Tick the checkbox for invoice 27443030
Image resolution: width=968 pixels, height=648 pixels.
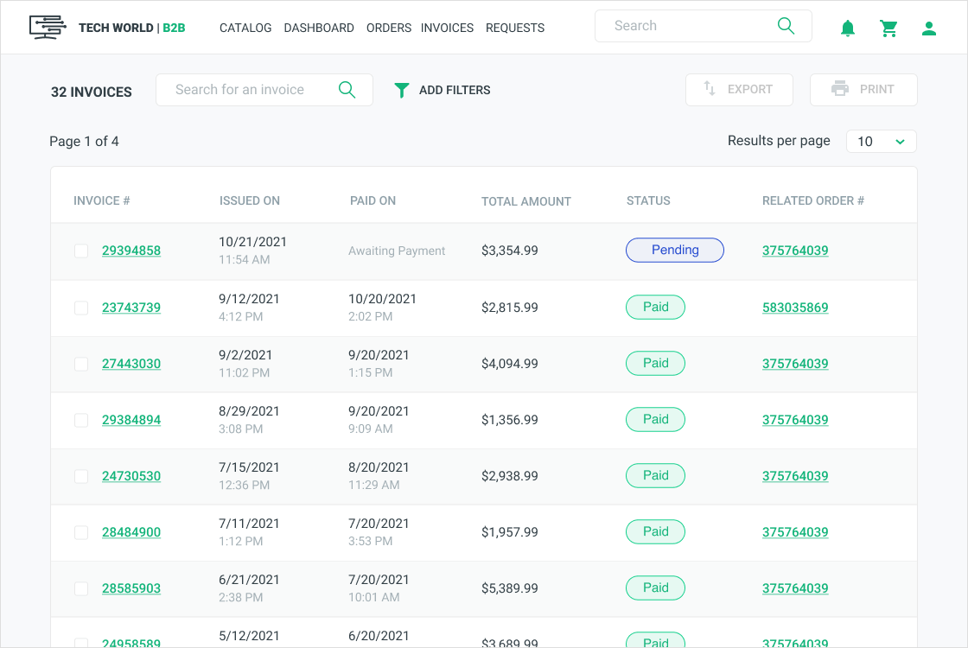pos(81,364)
